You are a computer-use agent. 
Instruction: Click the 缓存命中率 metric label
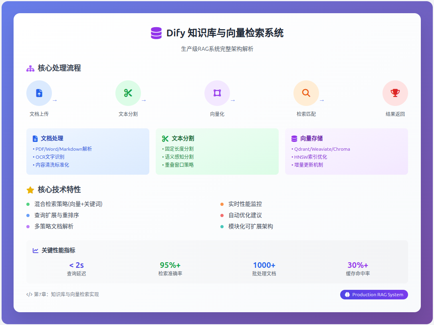(358, 274)
